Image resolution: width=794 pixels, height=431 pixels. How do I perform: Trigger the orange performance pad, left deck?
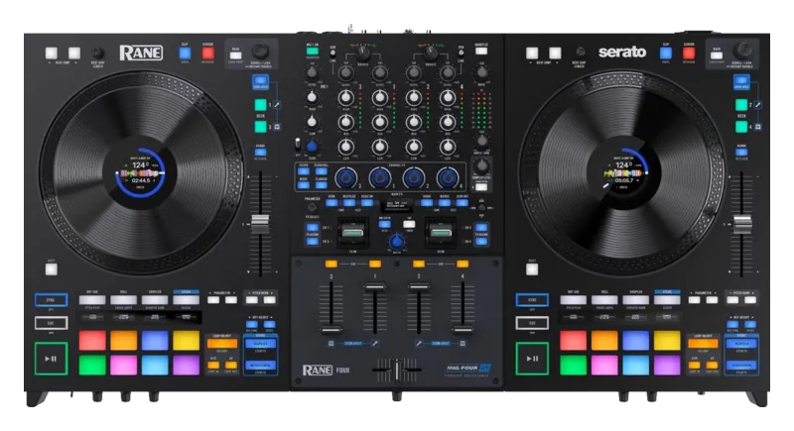123,341
